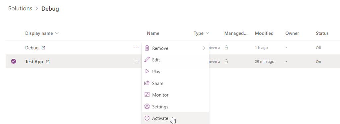The height and width of the screenshot is (124, 340).
Task: Go back to Solutions breadcrumb
Action: [20, 8]
